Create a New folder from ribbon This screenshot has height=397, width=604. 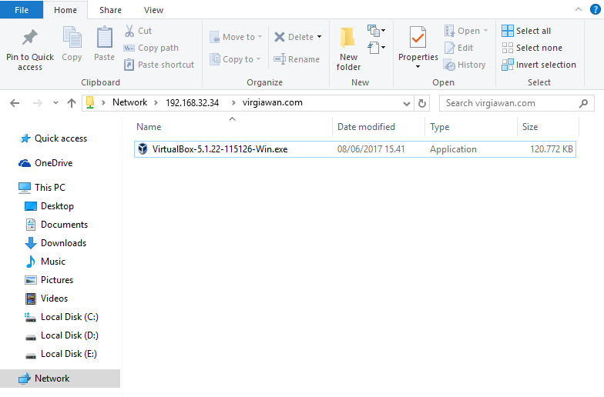click(x=348, y=49)
